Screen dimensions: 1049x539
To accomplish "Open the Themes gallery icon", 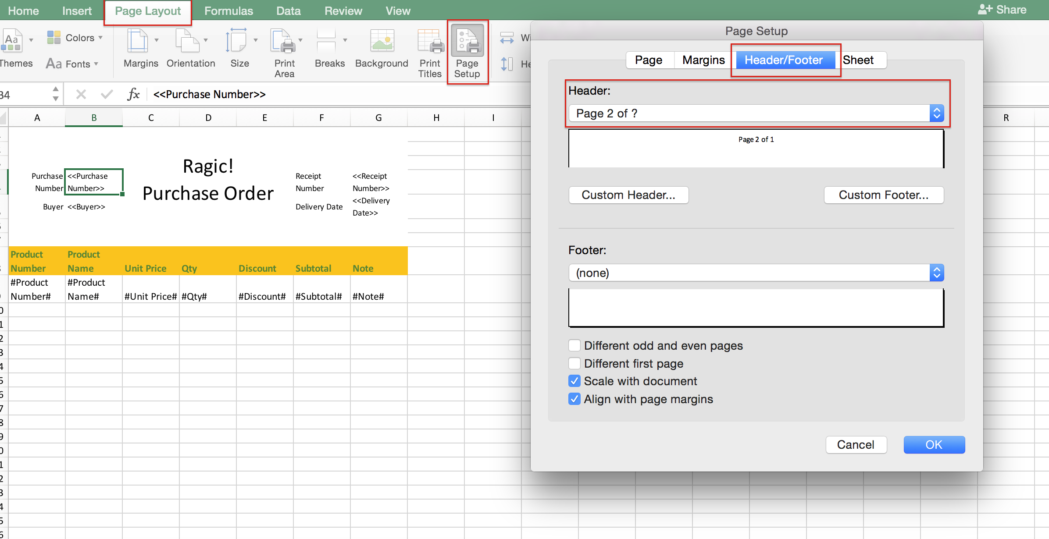I will [12, 41].
